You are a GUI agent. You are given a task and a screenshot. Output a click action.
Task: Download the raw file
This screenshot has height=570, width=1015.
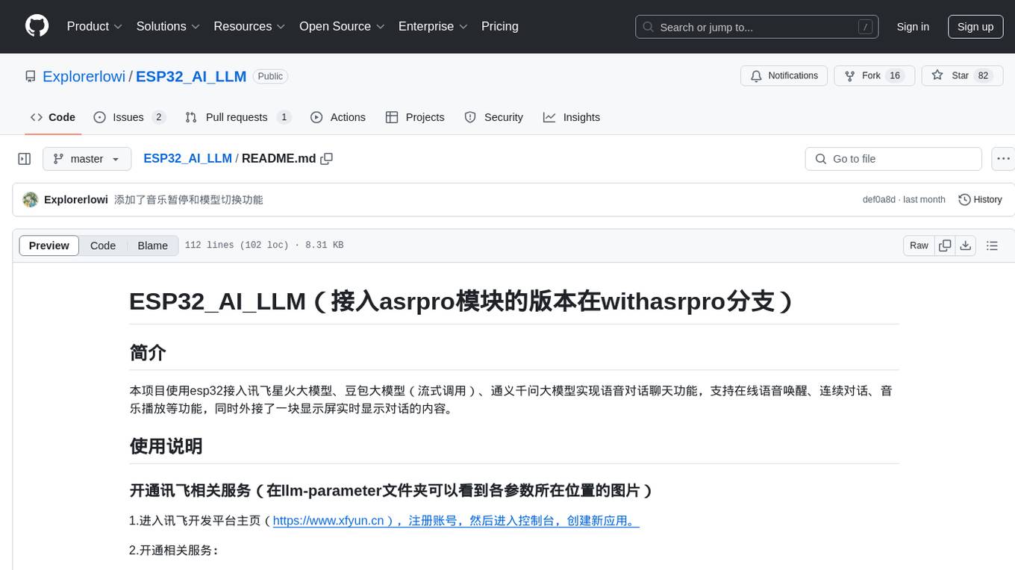(965, 245)
